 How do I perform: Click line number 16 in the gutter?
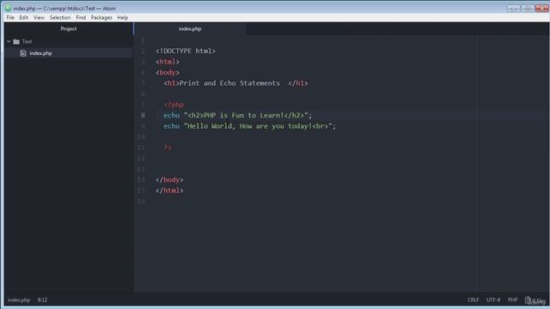tap(141, 201)
